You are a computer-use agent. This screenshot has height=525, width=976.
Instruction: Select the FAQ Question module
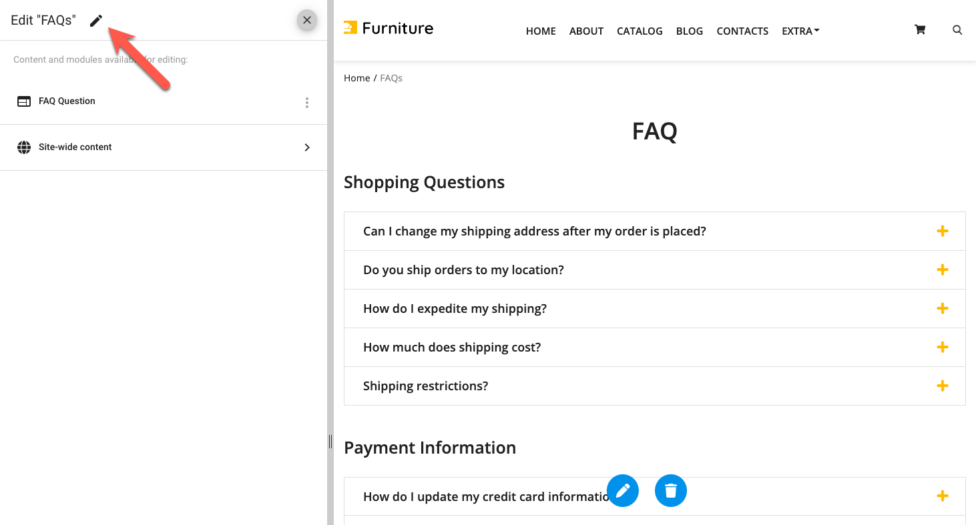(67, 101)
